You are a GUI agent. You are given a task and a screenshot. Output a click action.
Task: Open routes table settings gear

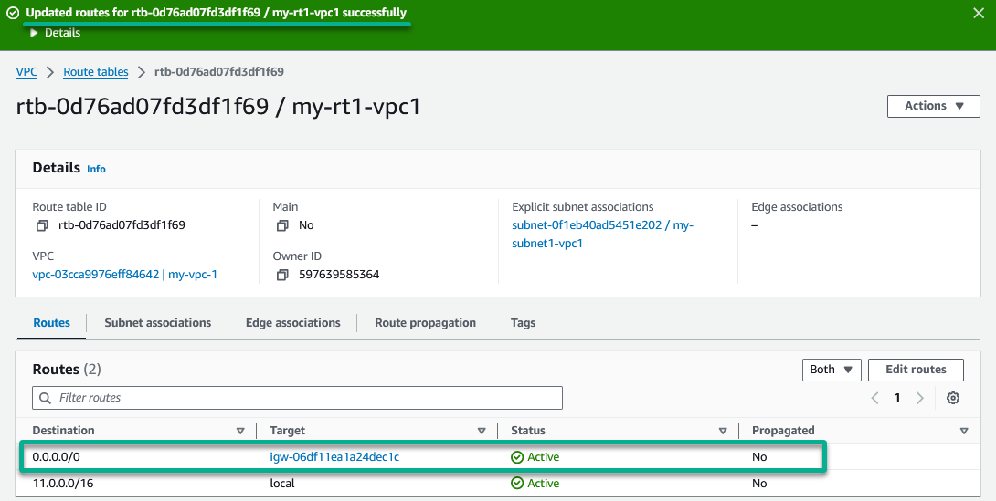point(953,398)
